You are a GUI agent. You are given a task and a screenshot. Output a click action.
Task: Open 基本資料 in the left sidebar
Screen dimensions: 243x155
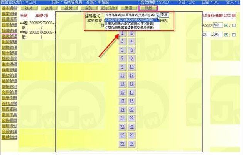coord(9,8)
